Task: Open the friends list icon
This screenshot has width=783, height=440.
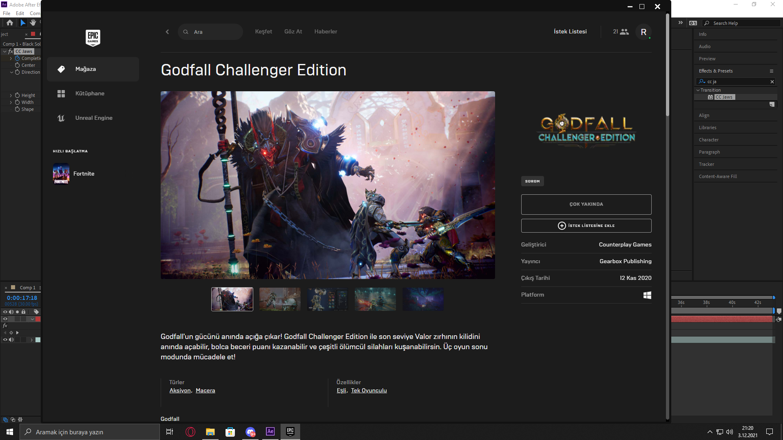Action: [x=624, y=32]
